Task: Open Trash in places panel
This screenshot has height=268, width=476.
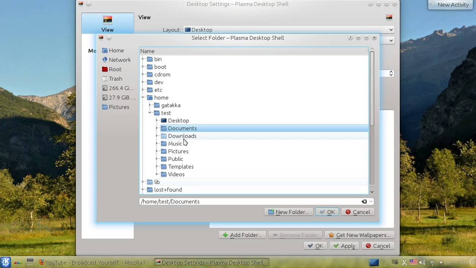Action: point(112,79)
